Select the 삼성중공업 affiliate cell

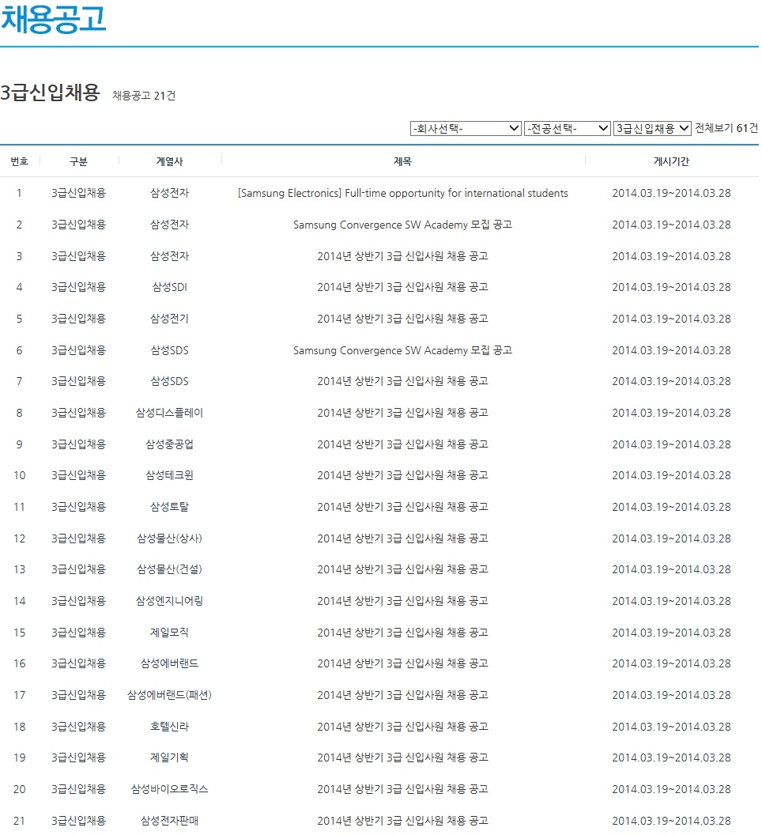click(169, 444)
